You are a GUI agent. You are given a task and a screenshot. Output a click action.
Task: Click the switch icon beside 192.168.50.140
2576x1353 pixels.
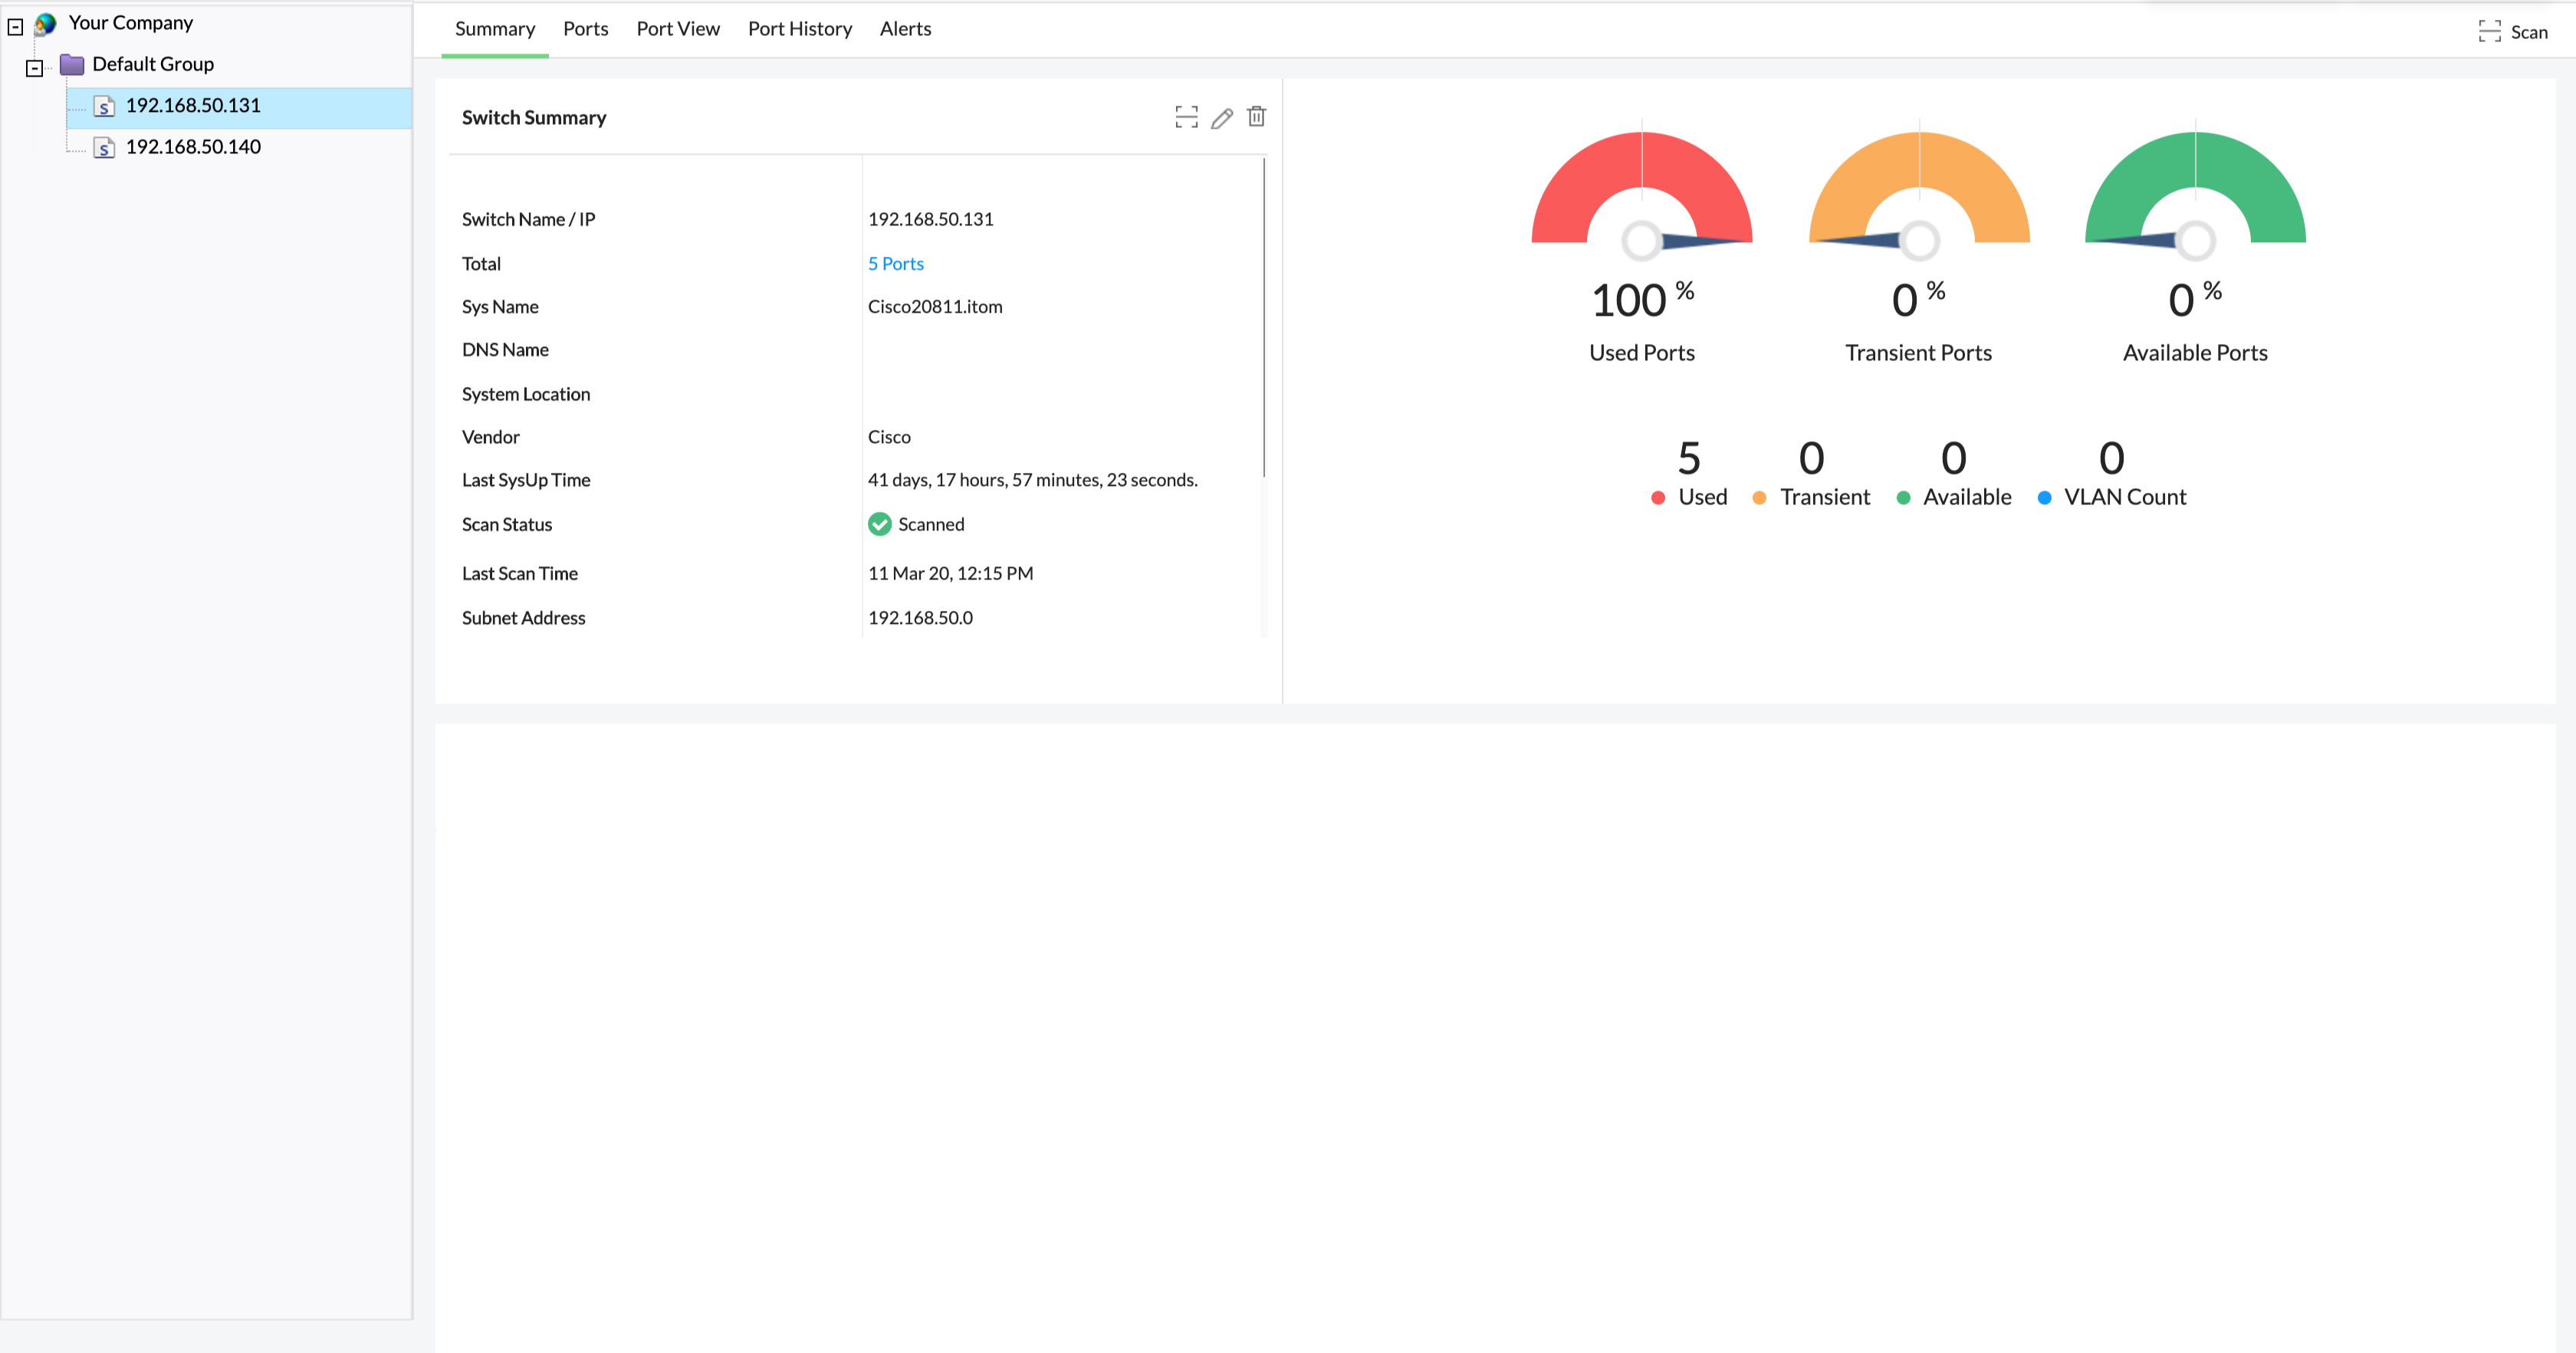[x=104, y=147]
